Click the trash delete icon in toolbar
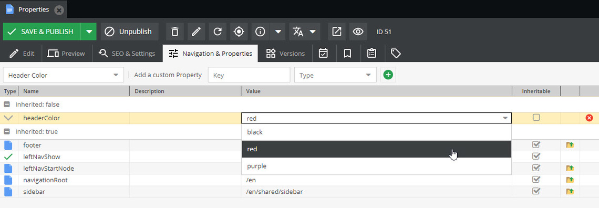 click(175, 32)
